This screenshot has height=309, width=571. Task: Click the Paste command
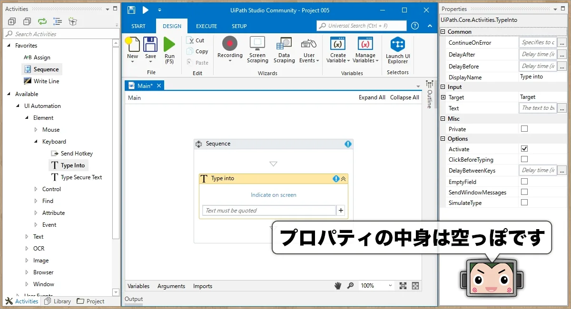(x=197, y=62)
